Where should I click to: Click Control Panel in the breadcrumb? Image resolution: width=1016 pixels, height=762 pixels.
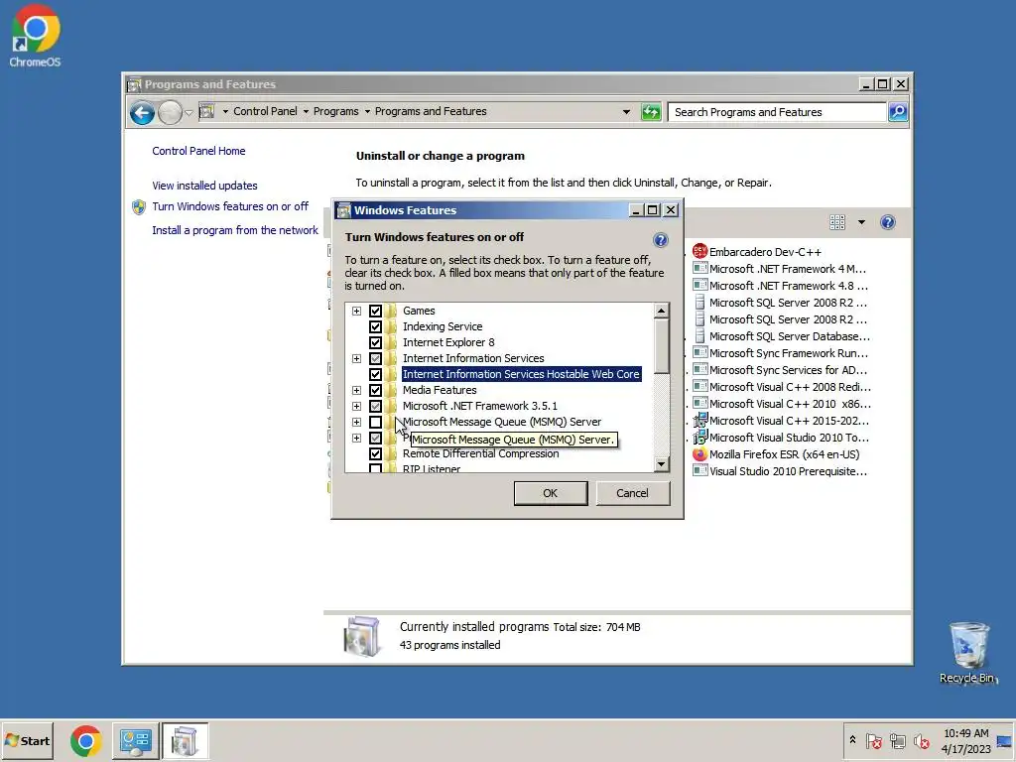(x=265, y=111)
